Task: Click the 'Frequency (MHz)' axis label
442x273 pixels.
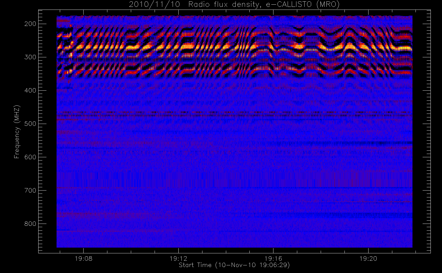Action: [x=17, y=132]
